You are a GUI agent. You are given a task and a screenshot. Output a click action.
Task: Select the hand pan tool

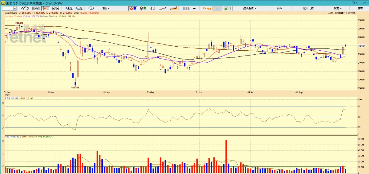[x=25, y=8]
